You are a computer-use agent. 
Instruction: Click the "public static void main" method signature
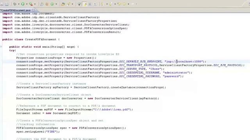[x=44, y=47]
